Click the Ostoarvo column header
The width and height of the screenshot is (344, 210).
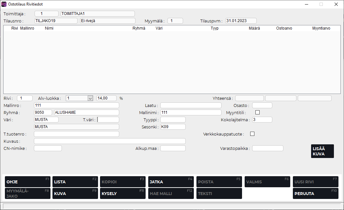pos(284,28)
